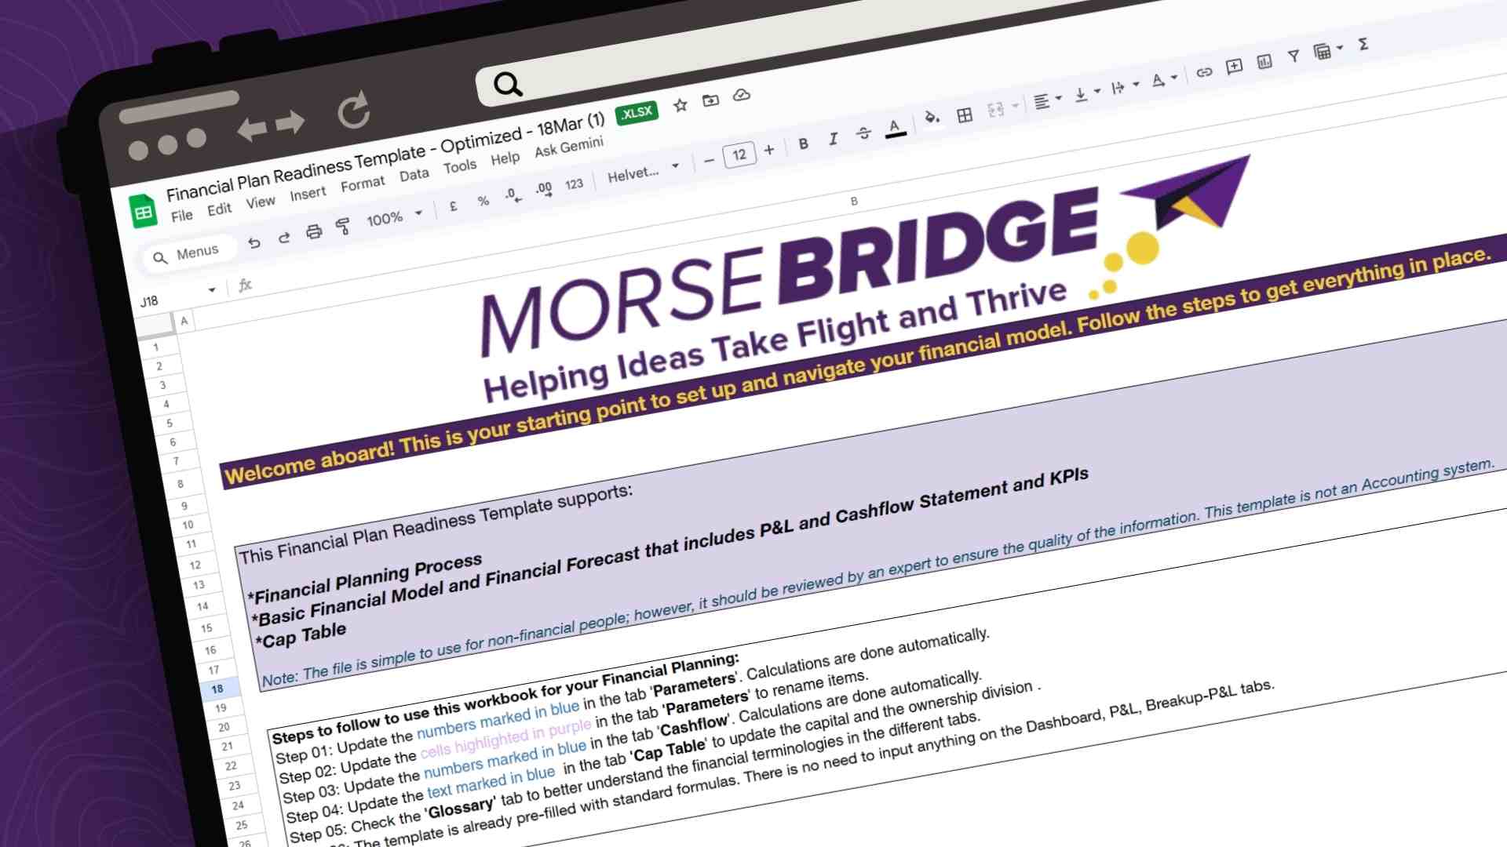The height and width of the screenshot is (847, 1507).
Task: Click the Borders grid icon
Action: tap(965, 115)
